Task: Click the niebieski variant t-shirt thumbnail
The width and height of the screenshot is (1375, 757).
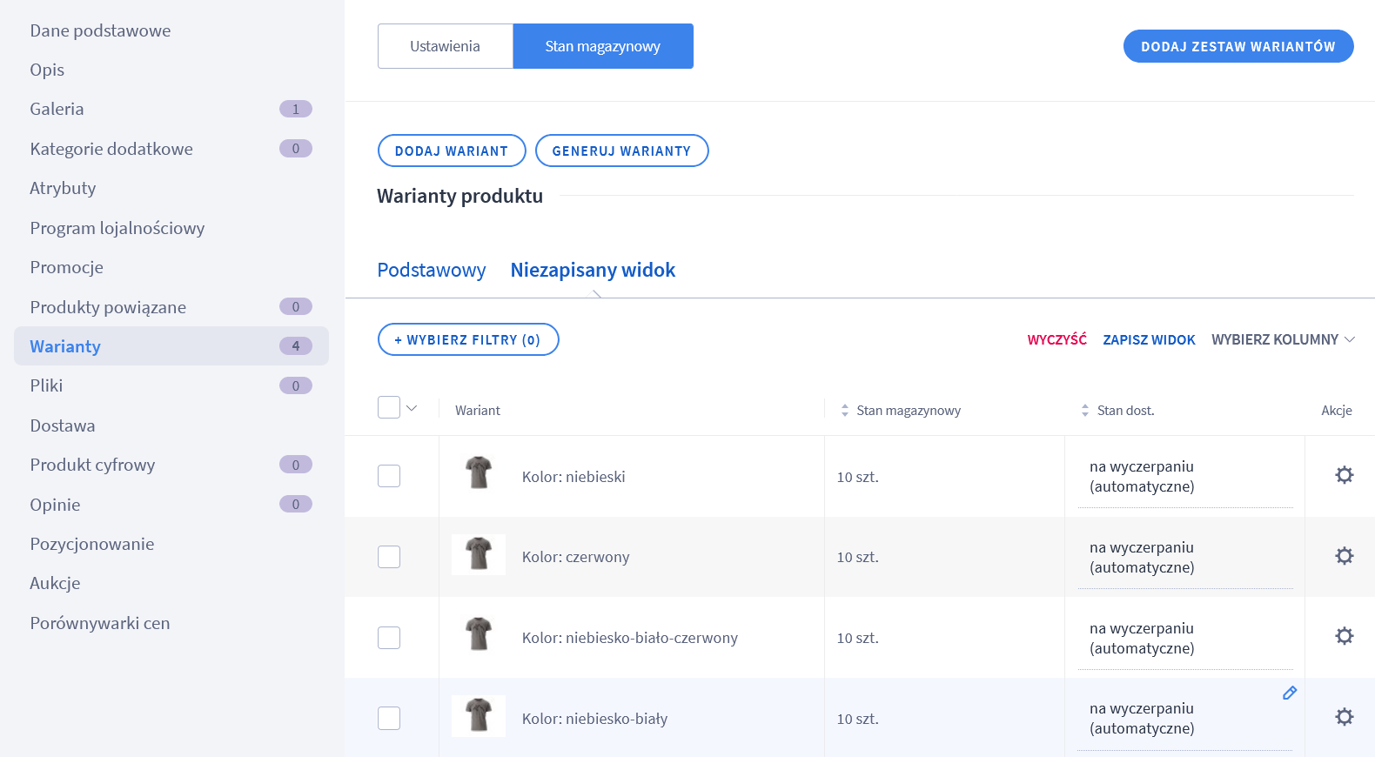Action: [x=478, y=473]
